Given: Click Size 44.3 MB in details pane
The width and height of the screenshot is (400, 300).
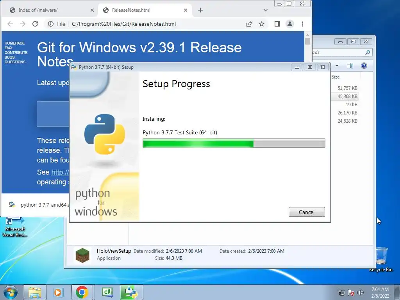Looking at the screenshot, I should tap(174, 258).
